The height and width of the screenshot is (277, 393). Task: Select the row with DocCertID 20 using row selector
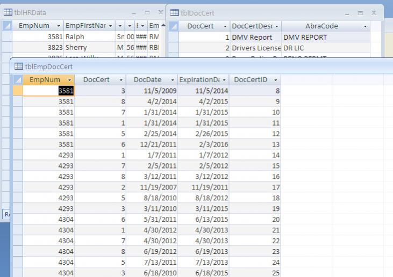point(17,219)
